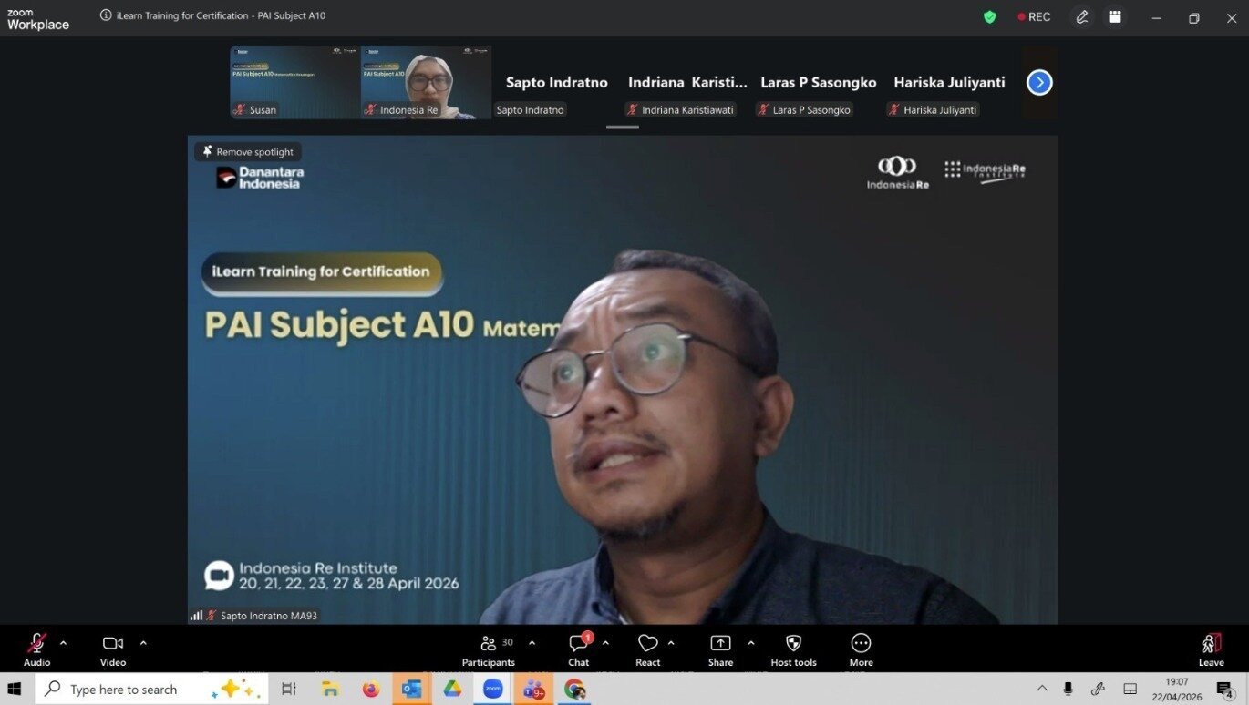Toggle the camera with Video button
1249x705 pixels.
113,649
